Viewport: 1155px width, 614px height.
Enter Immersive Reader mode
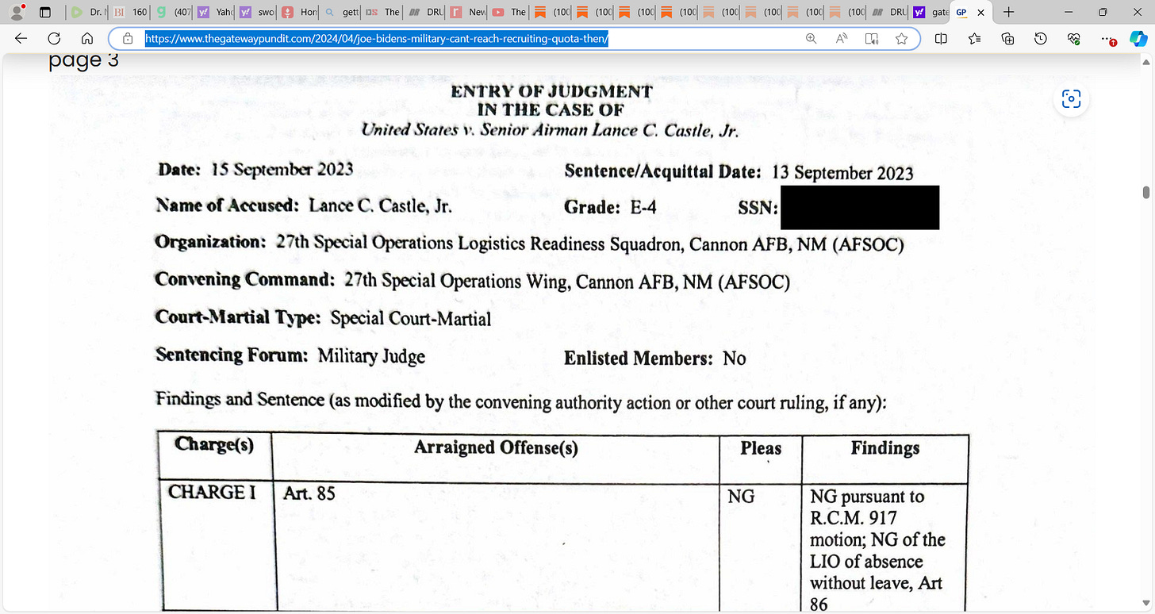[872, 38]
